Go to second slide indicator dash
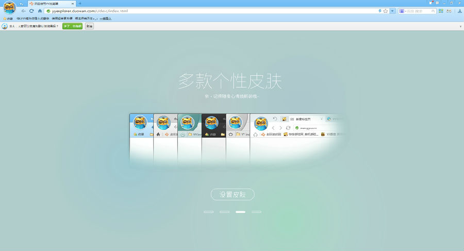The width and height of the screenshot is (464, 251). click(x=225, y=212)
